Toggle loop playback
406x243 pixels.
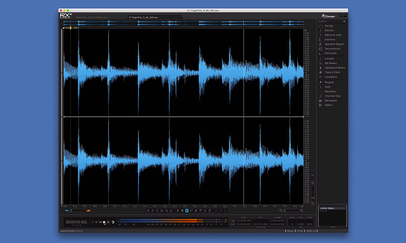coord(113,222)
